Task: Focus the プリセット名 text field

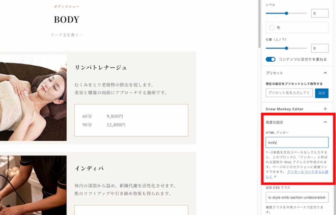Action: pyautogui.click(x=289, y=93)
